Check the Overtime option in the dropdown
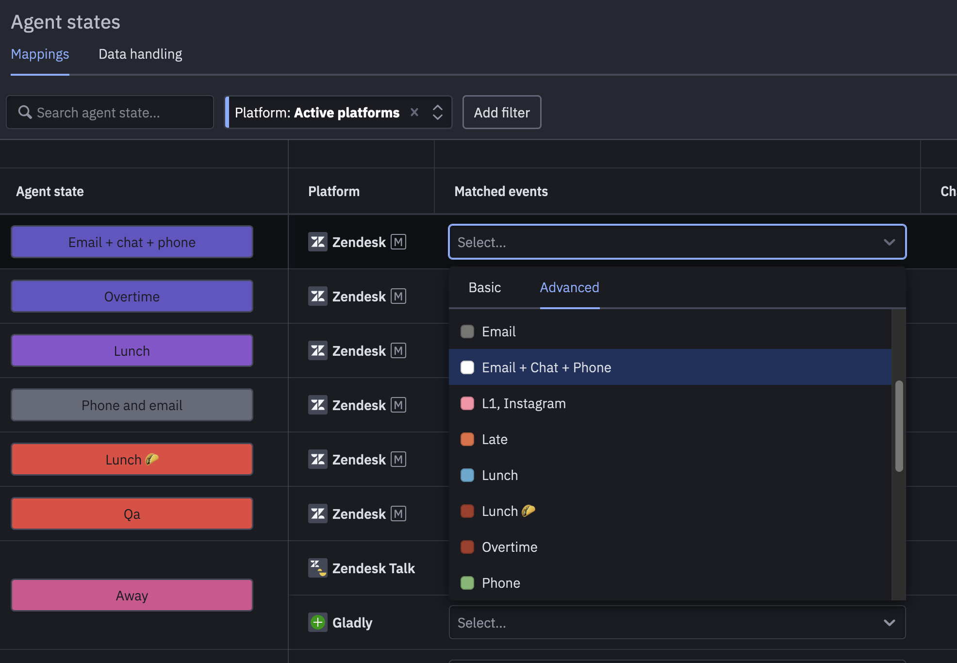957x663 pixels. point(467,547)
